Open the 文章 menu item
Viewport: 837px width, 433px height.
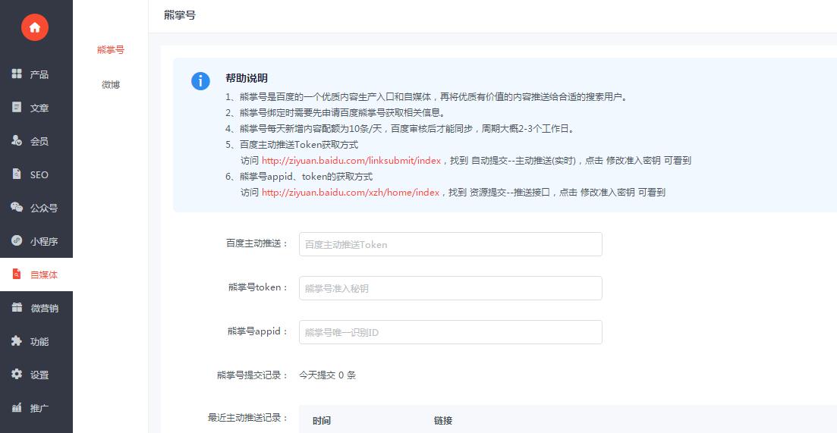(x=39, y=108)
